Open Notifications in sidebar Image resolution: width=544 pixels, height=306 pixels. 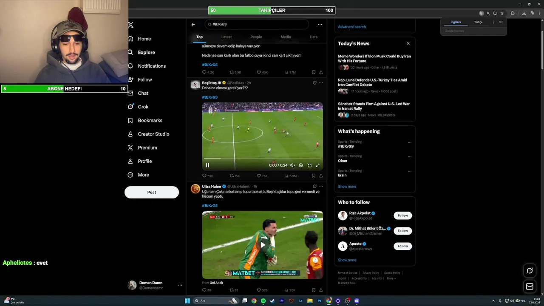tap(147, 66)
